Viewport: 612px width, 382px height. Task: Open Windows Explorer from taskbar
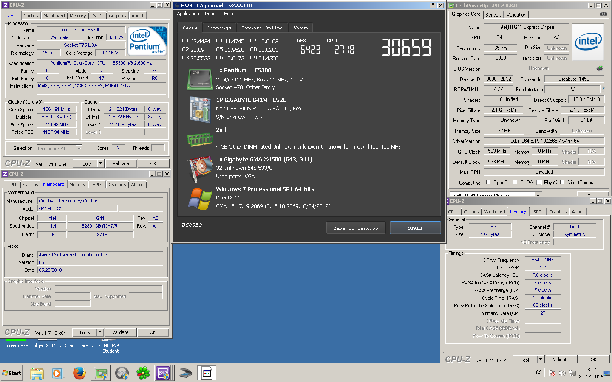37,373
